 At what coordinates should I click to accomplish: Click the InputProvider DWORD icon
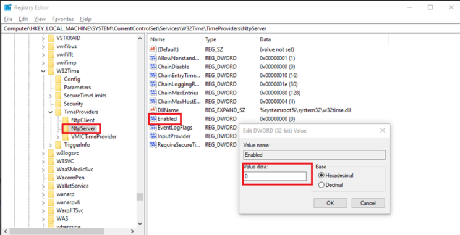[x=153, y=136]
